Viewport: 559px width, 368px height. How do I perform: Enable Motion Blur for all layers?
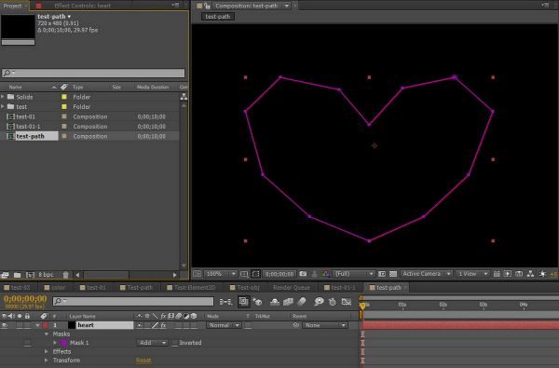[x=302, y=302]
